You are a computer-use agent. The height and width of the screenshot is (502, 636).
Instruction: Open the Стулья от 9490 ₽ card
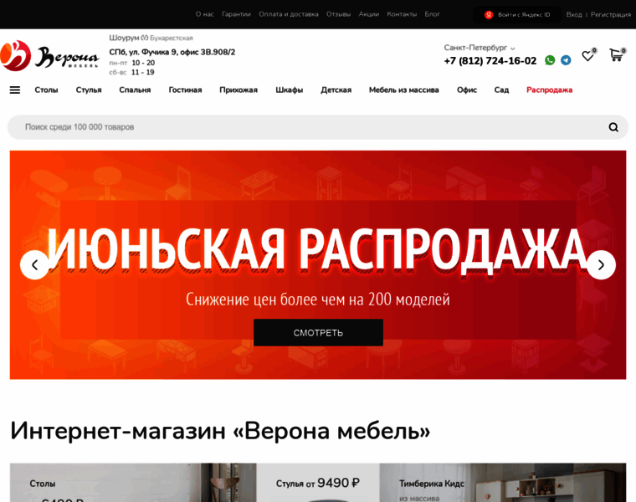[x=318, y=483]
